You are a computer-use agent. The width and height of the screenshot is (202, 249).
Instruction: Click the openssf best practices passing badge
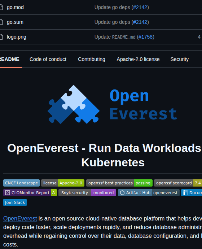pos(119,183)
